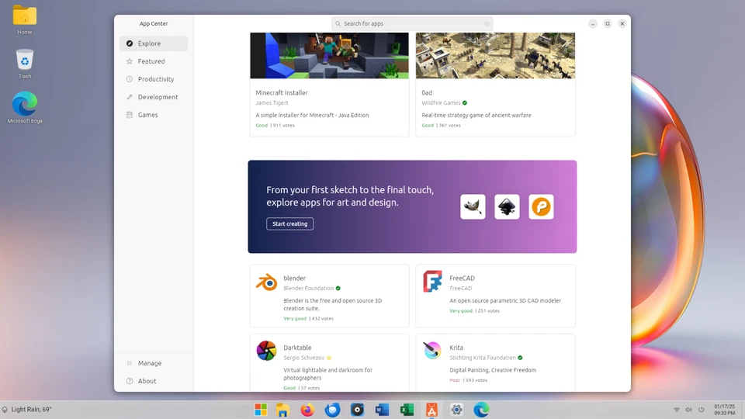Click the About question mark icon
The image size is (745, 419).
pyautogui.click(x=130, y=381)
